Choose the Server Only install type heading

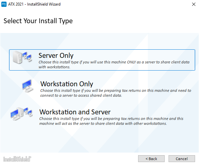56,56
